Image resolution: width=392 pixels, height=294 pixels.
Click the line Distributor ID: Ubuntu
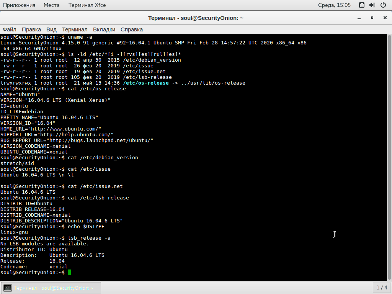click(34, 250)
